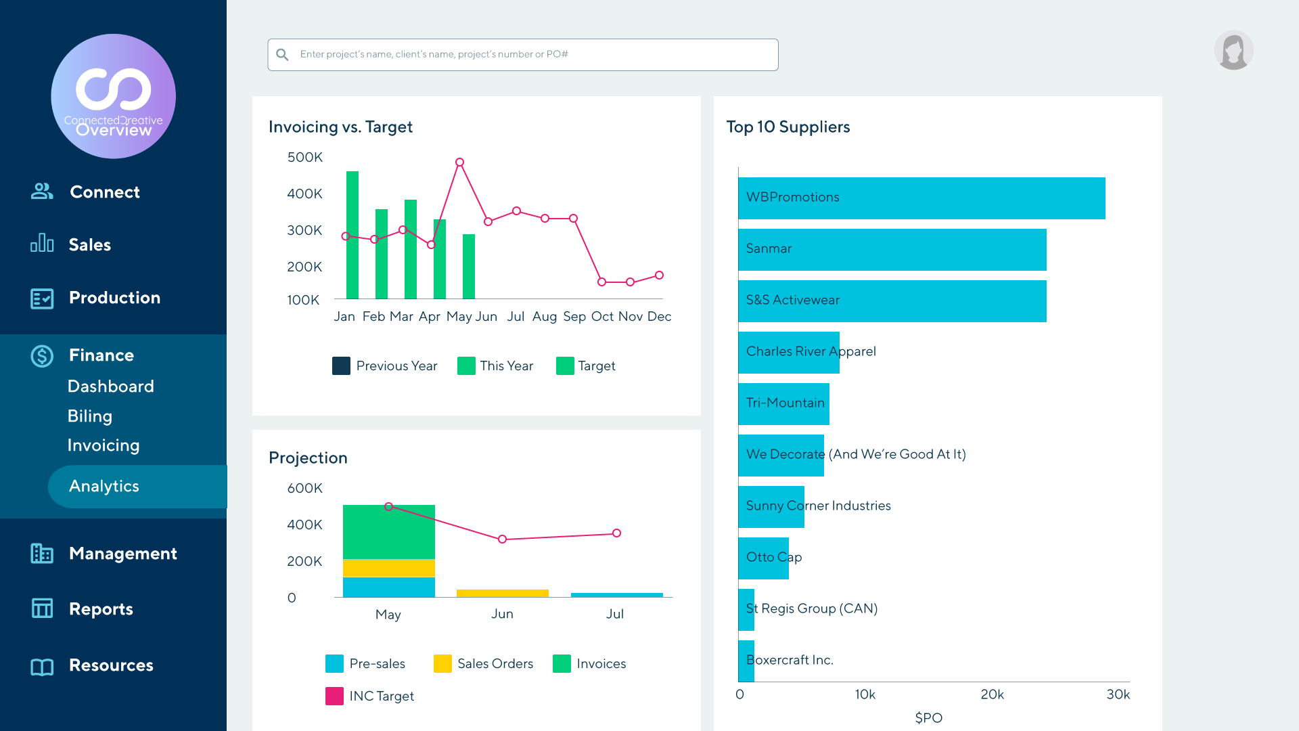This screenshot has height=731, width=1299.
Task: Go to Invoicing under Finance
Action: pyautogui.click(x=104, y=445)
